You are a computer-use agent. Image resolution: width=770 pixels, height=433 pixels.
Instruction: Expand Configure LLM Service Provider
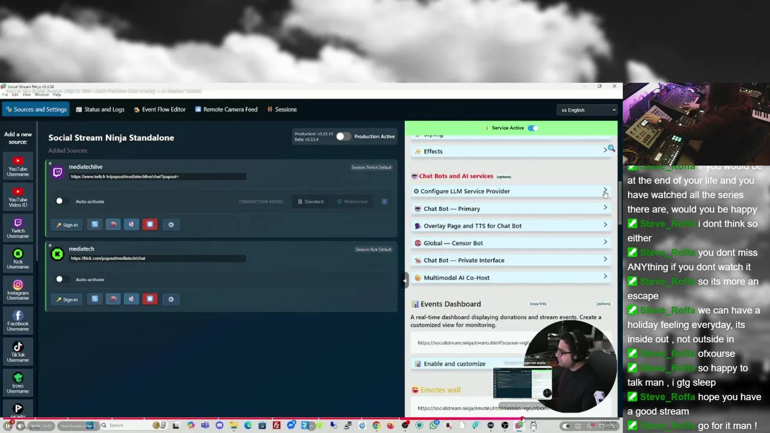point(511,191)
